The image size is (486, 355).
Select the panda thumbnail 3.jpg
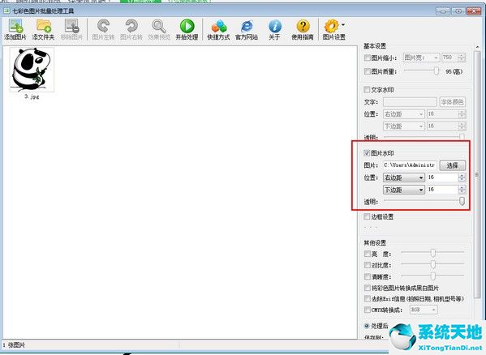tap(32, 70)
